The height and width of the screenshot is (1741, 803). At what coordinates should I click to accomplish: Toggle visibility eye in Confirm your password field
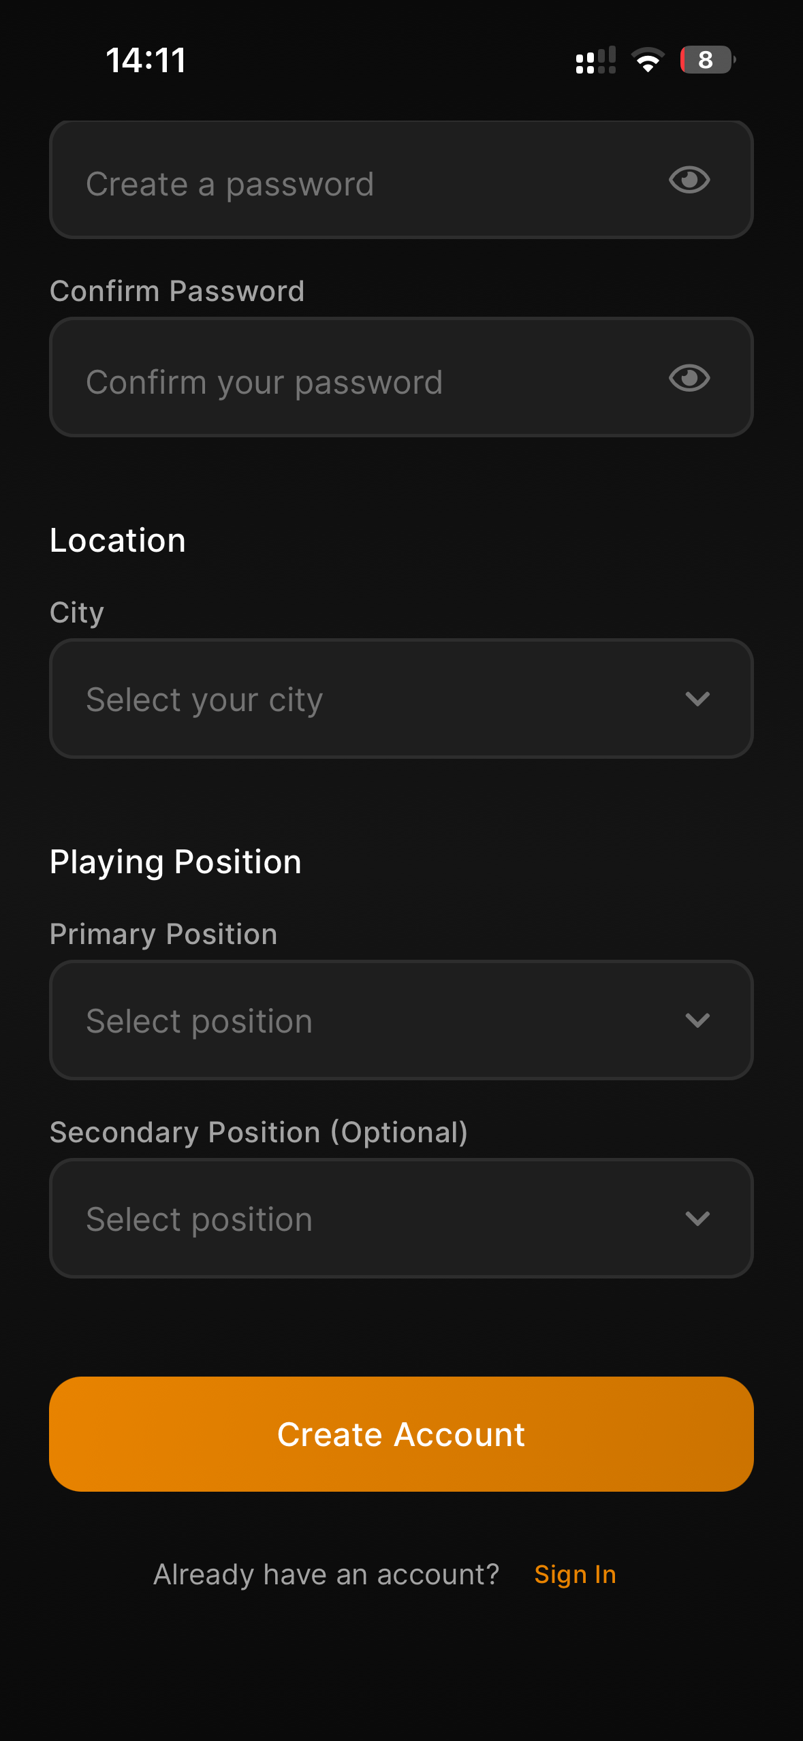tap(689, 378)
